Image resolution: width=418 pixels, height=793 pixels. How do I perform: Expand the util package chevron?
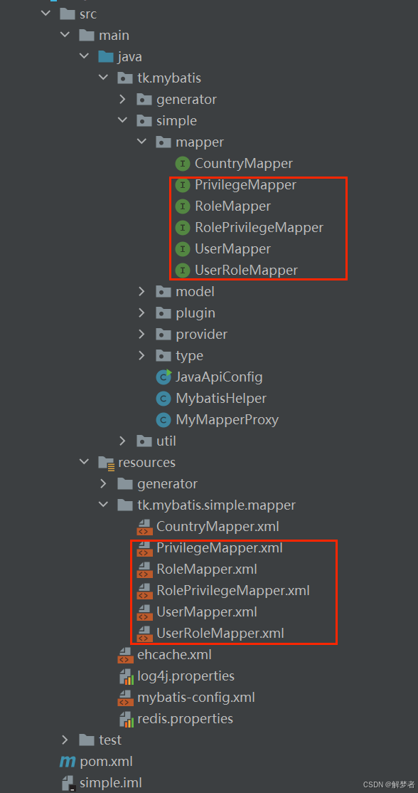123,441
